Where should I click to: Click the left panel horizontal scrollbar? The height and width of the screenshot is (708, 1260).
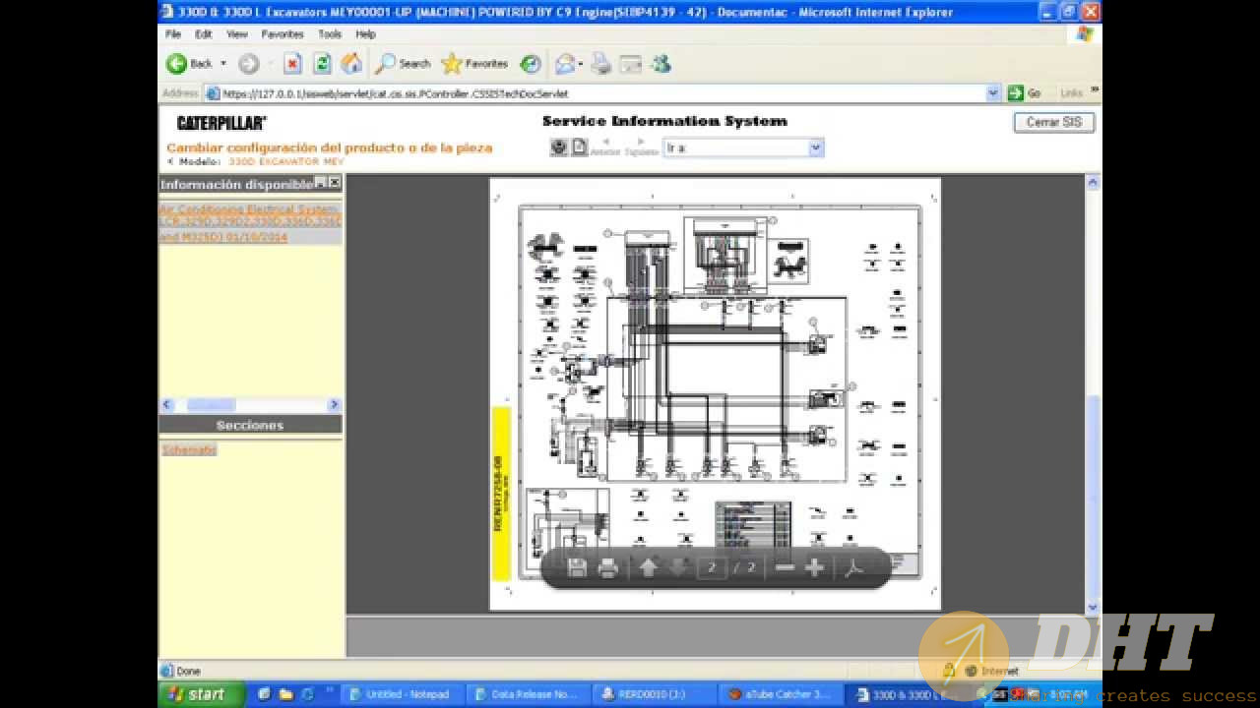[250, 404]
